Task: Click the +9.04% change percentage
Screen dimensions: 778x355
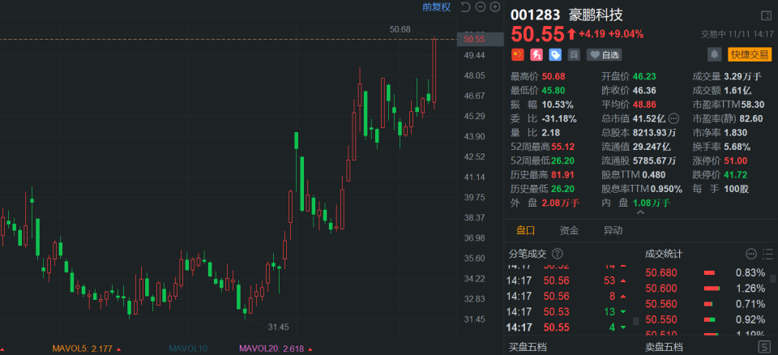Action: 626,34
